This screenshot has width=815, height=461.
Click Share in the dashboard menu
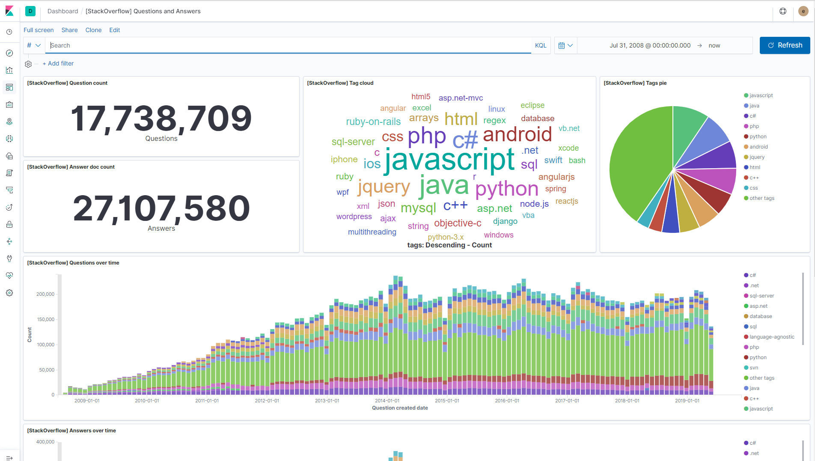point(69,30)
